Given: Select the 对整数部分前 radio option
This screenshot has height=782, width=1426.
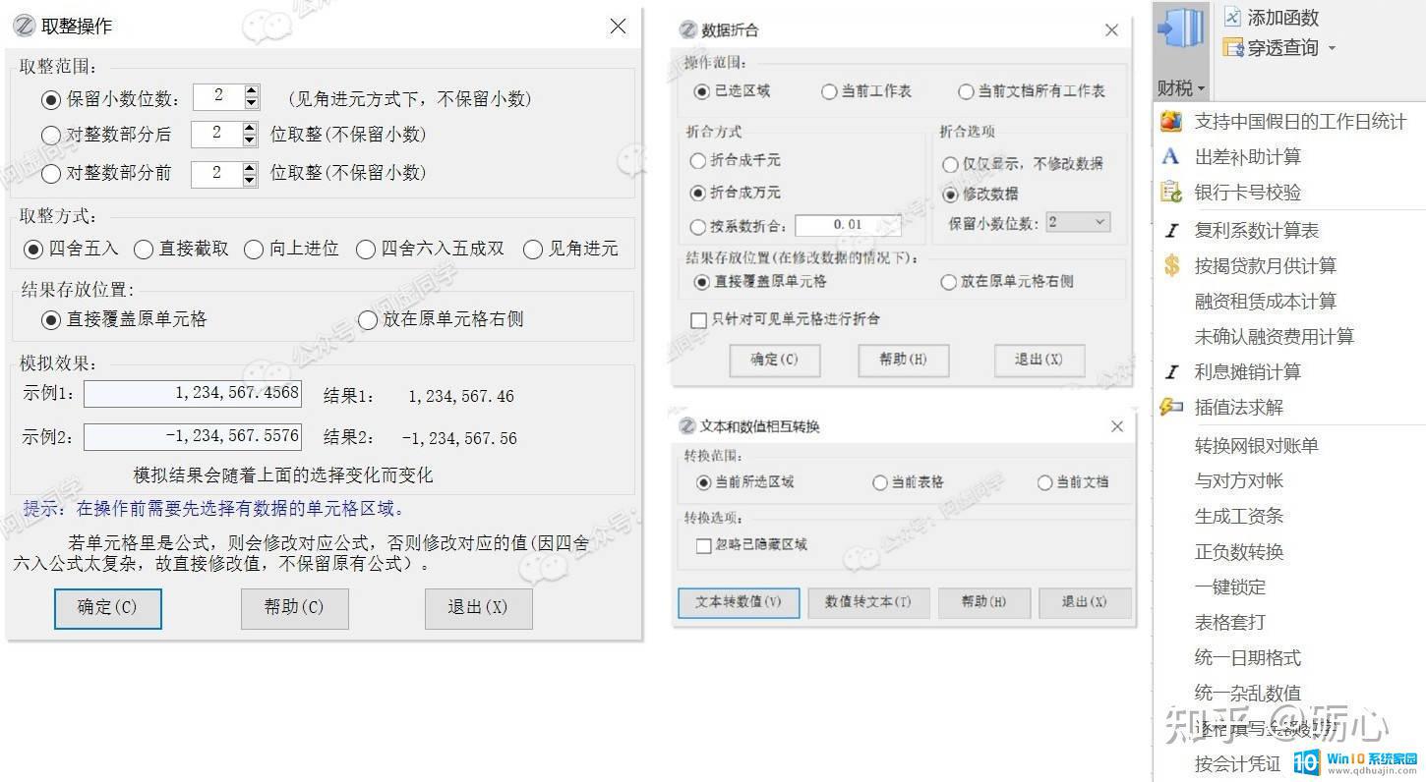Looking at the screenshot, I should pyautogui.click(x=51, y=173).
